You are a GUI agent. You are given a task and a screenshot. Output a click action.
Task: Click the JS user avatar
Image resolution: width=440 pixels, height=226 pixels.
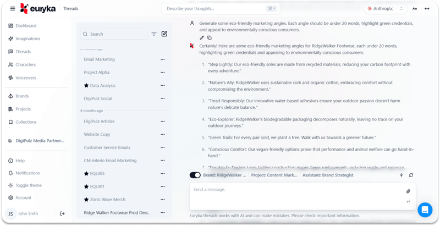pyautogui.click(x=10, y=214)
